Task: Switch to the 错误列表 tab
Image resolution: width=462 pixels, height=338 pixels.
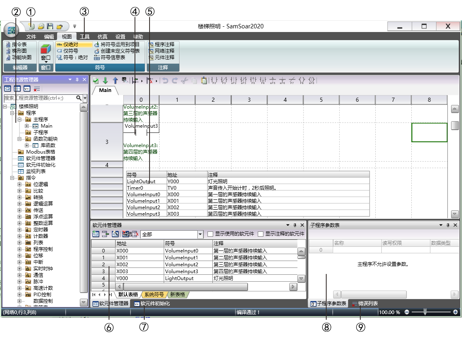Action: (x=365, y=303)
